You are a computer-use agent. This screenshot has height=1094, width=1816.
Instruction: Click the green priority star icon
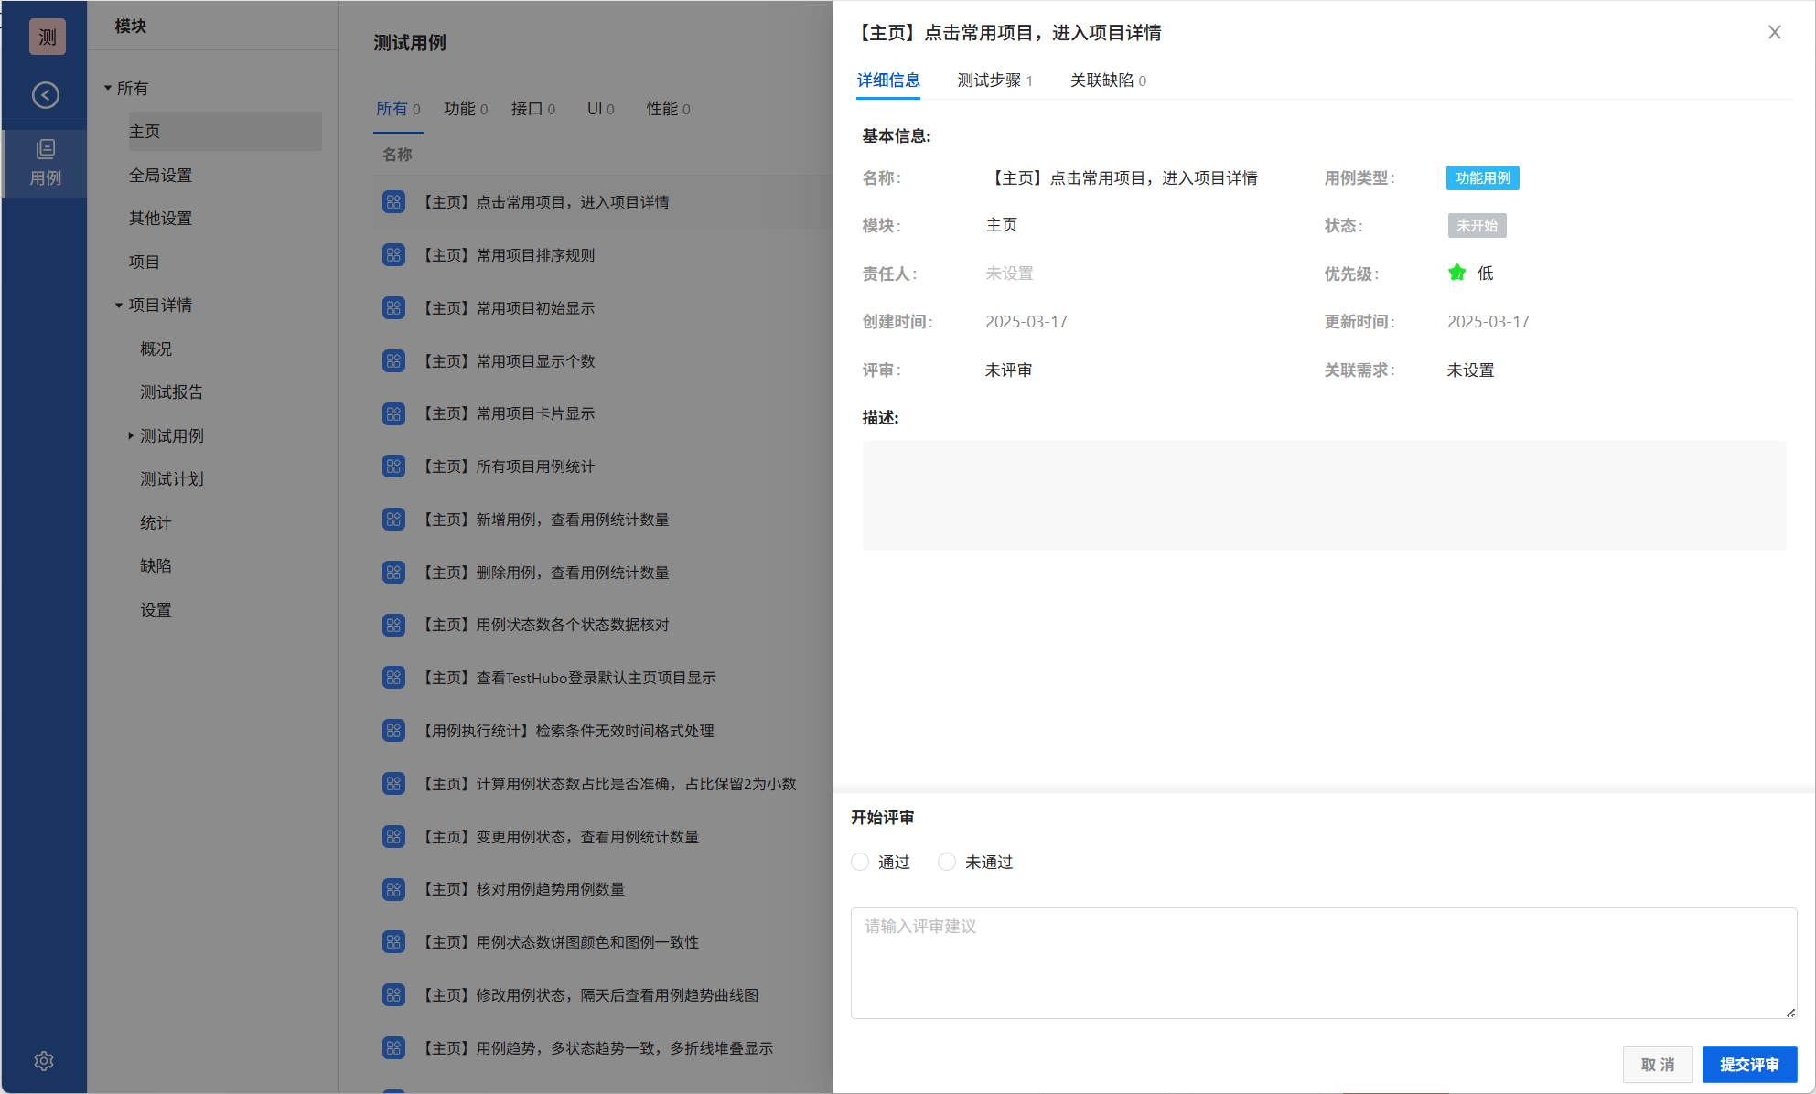[x=1456, y=273]
